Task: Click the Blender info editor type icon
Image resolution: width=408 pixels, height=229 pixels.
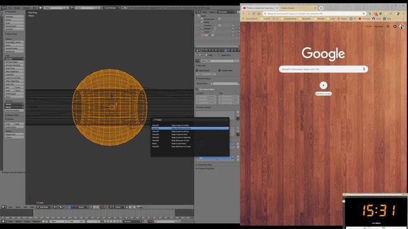Action: (4, 8)
